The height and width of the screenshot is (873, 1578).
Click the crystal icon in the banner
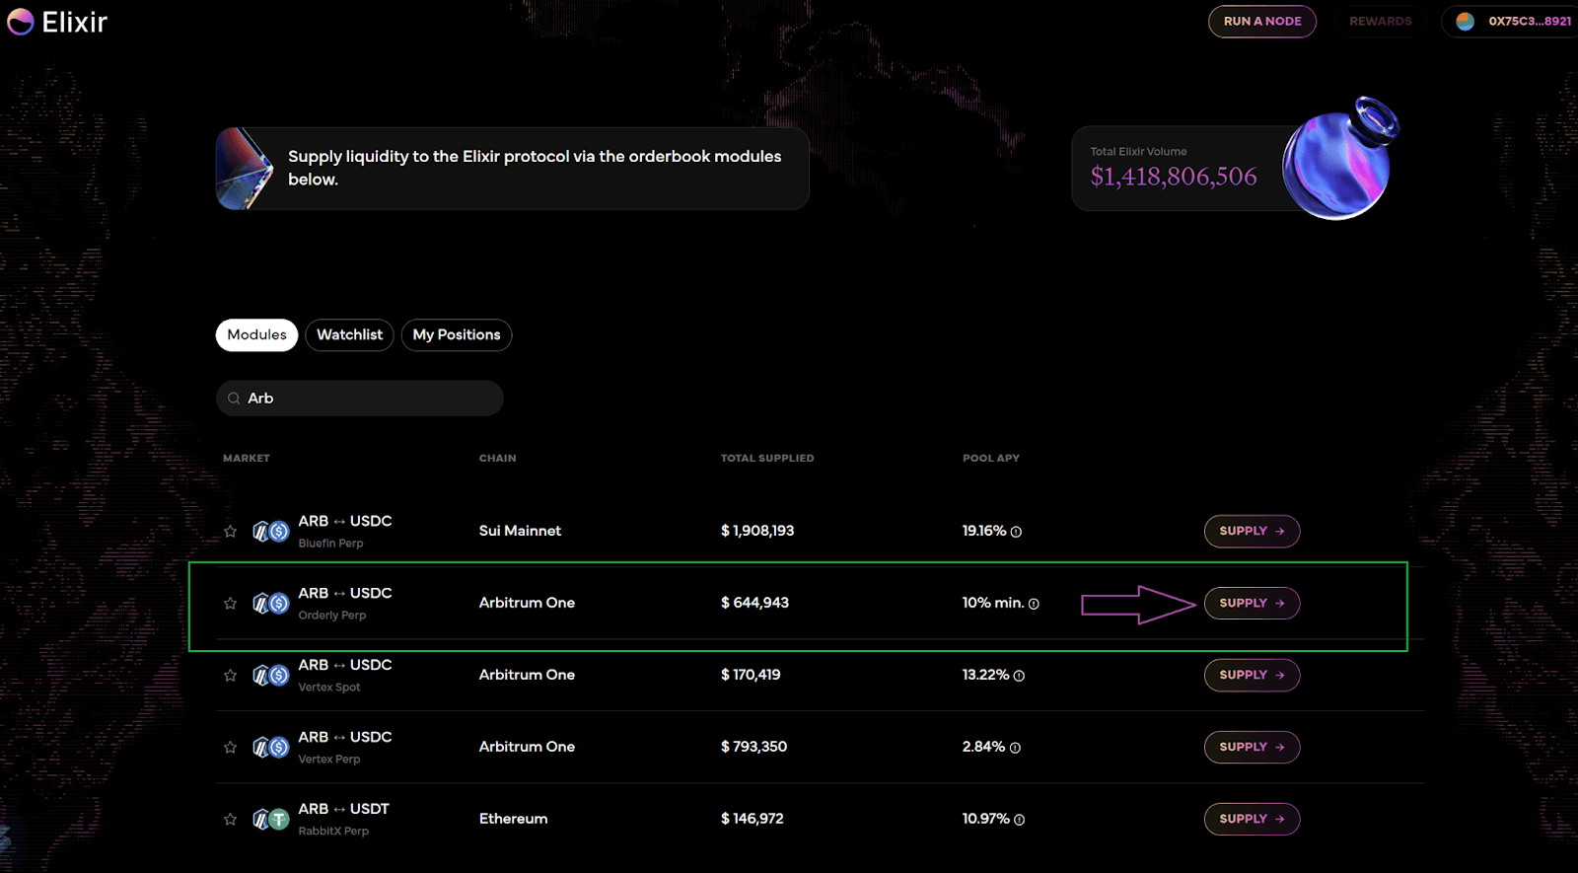click(x=245, y=169)
